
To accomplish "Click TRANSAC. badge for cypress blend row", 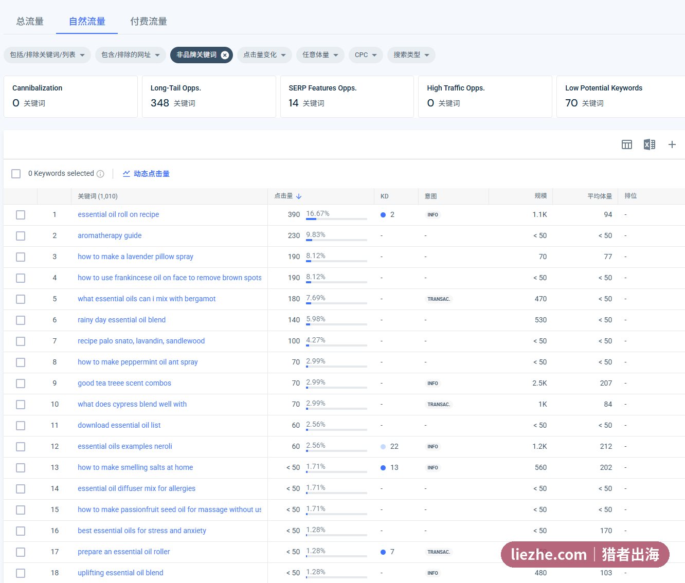I will tap(439, 405).
